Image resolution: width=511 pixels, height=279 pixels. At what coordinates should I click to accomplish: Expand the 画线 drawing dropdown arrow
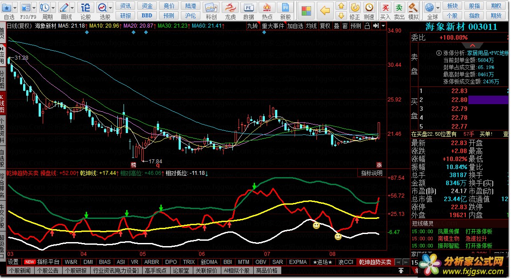(x=72, y=8)
